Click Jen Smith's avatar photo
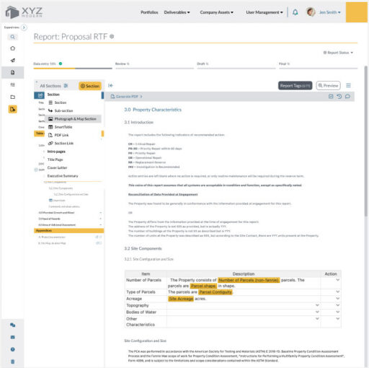 tap(311, 12)
